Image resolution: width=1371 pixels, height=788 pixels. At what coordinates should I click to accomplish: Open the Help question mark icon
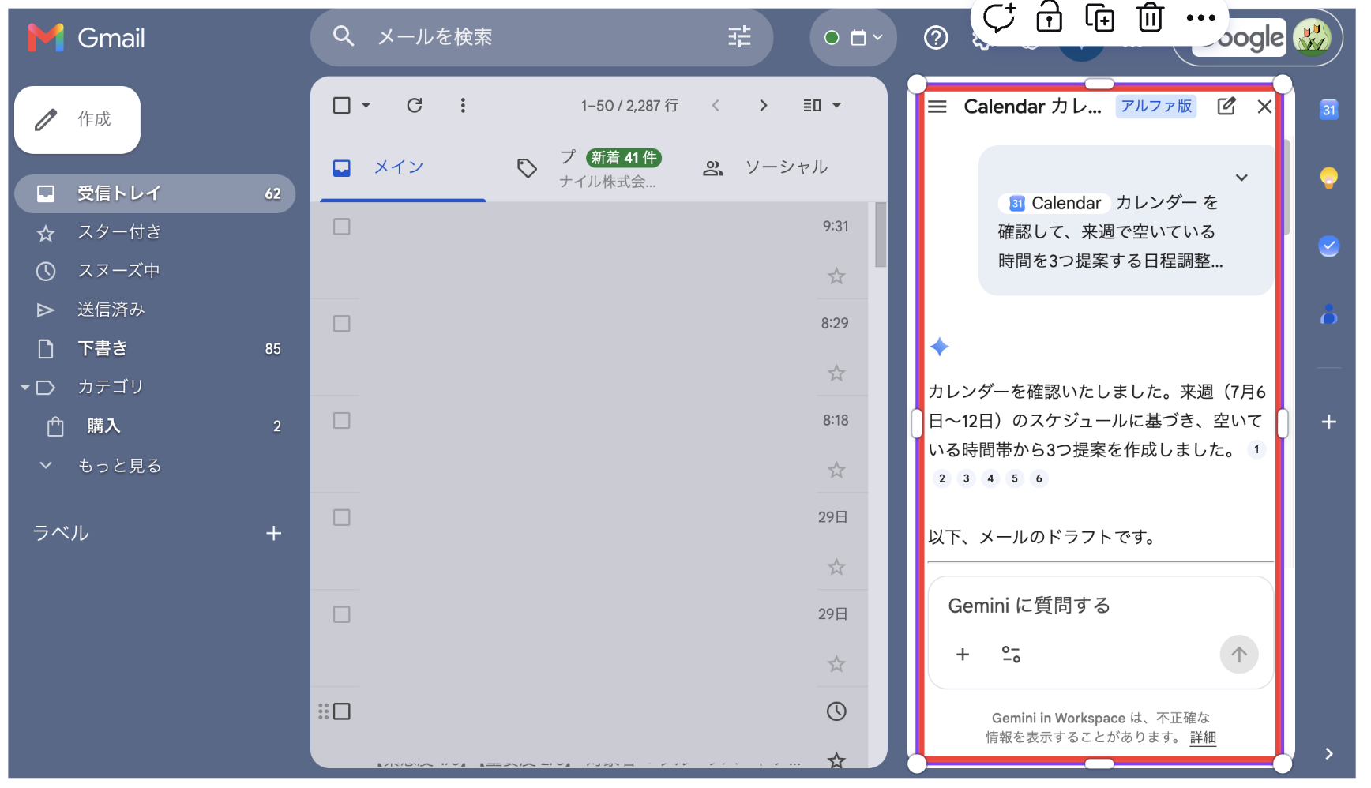[936, 37]
